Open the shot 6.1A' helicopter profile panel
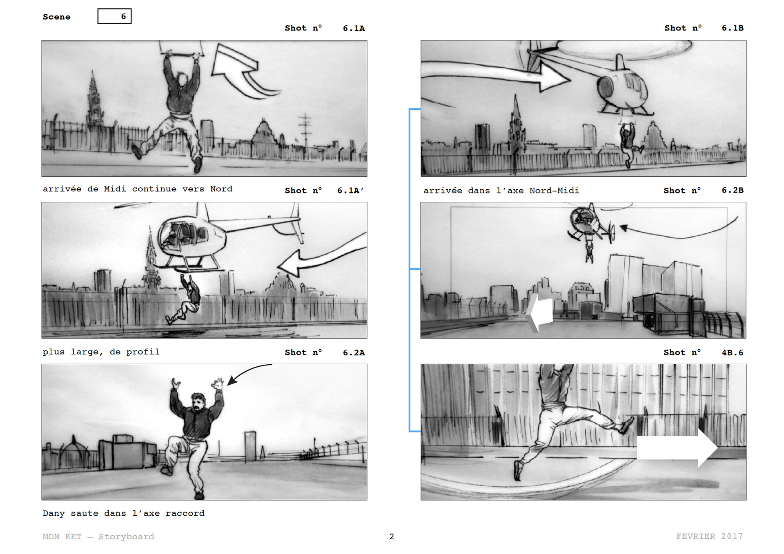Screen dimensions: 784x554 pyautogui.click(x=204, y=270)
